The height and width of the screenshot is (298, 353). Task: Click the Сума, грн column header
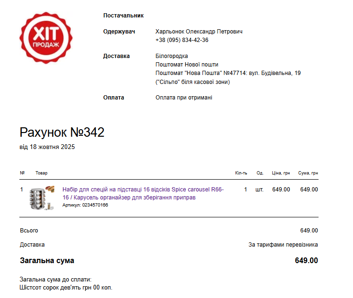(308, 174)
